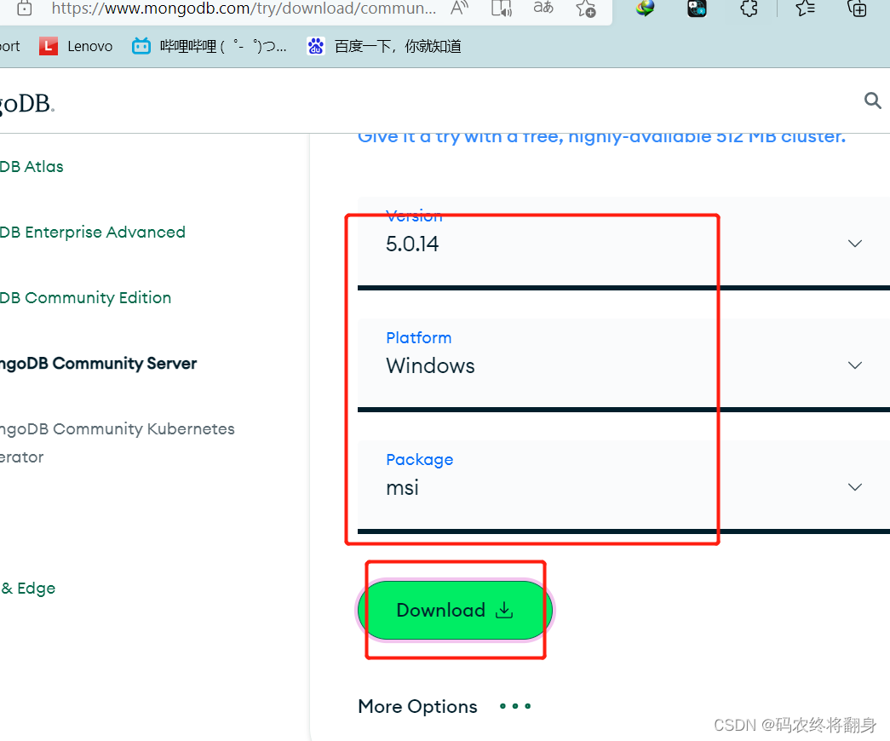Screen dimensions: 890x741
Task: Open MongoDB Community Kubernetes Operator sidebar item
Action: (117, 443)
